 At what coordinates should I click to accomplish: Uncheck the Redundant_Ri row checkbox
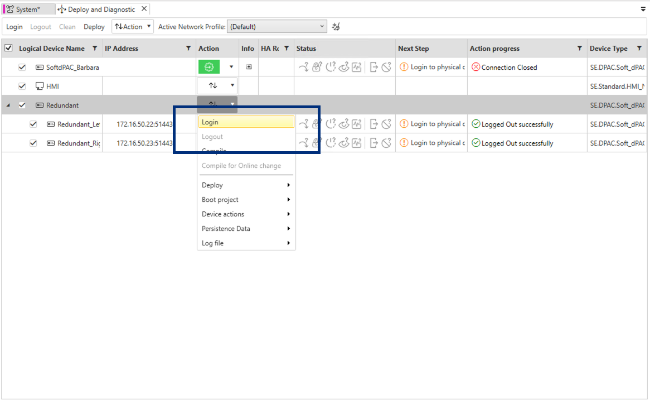pyautogui.click(x=33, y=143)
